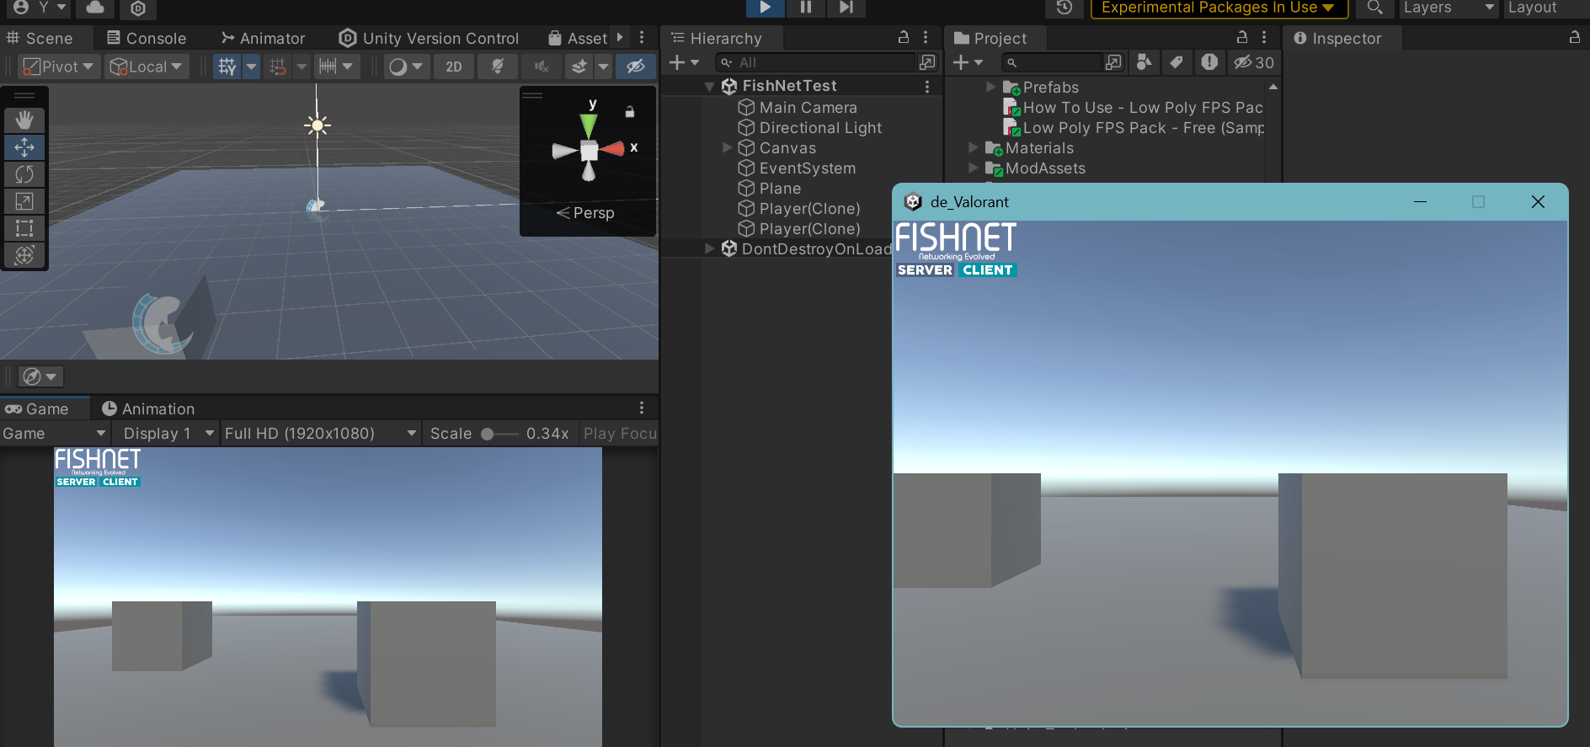Toggle 2D scene view mode
This screenshot has width=1590, height=747.
pyautogui.click(x=454, y=67)
